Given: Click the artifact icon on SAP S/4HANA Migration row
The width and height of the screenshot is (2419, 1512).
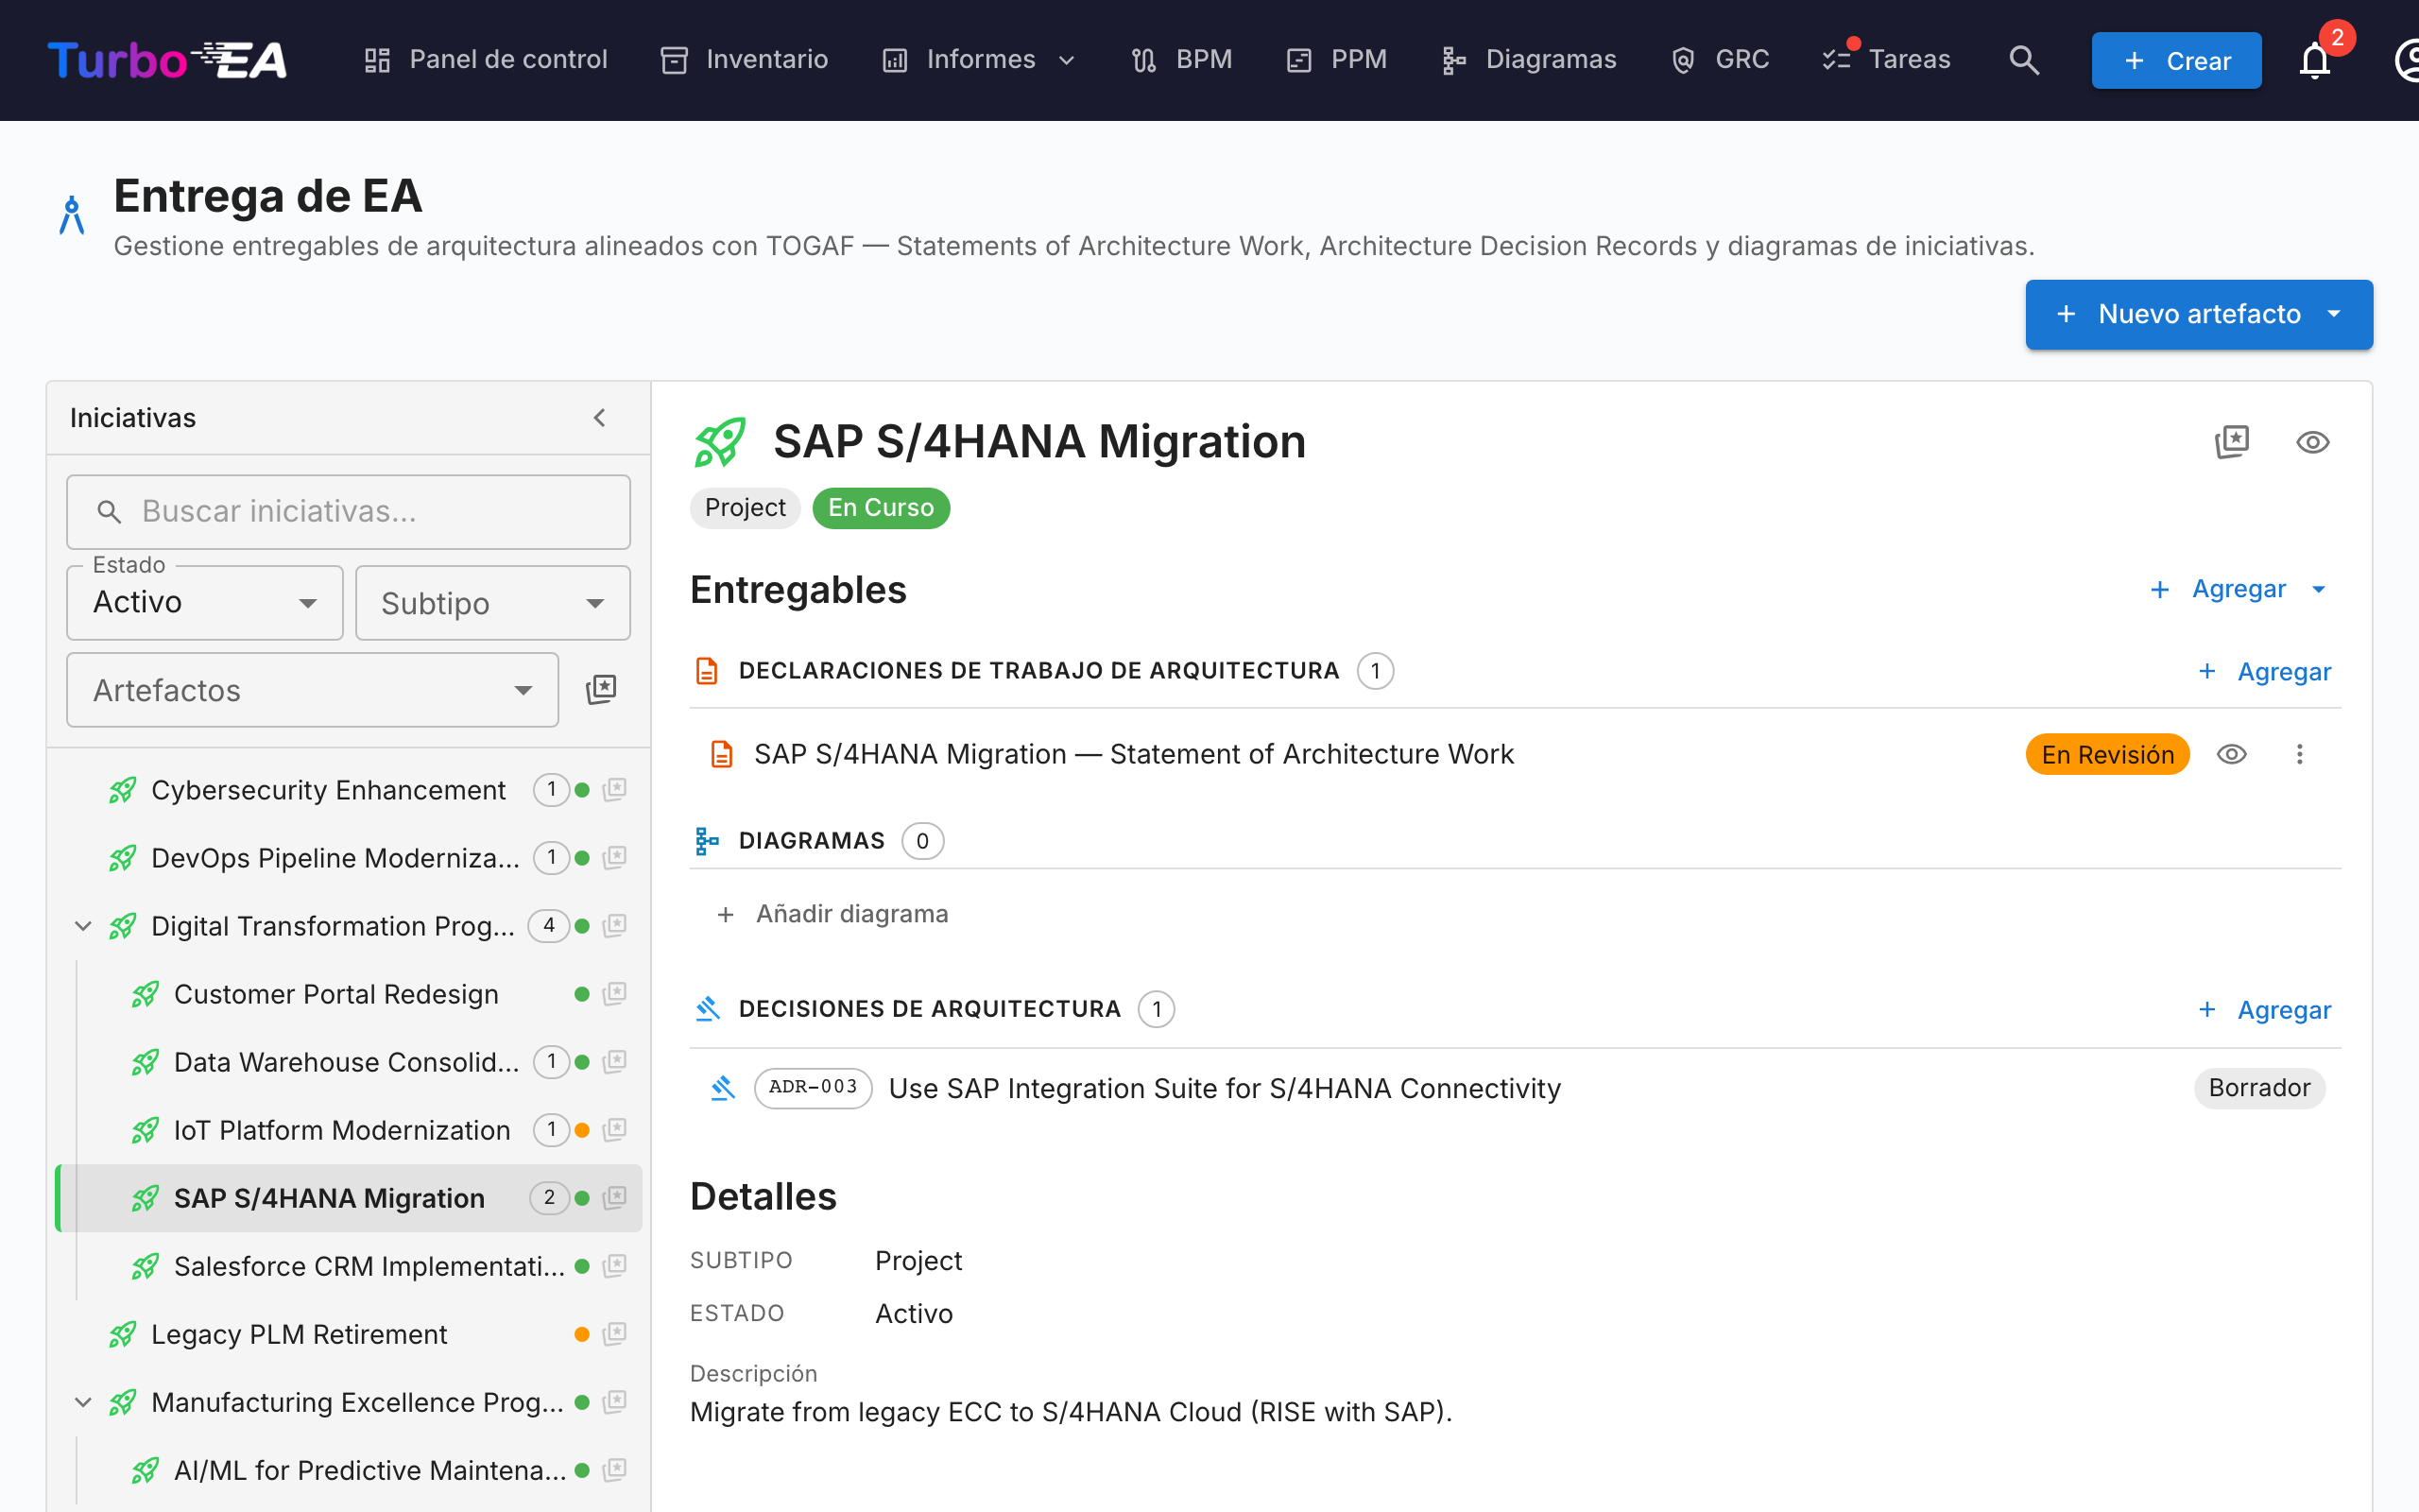Looking at the screenshot, I should pyautogui.click(x=615, y=1197).
